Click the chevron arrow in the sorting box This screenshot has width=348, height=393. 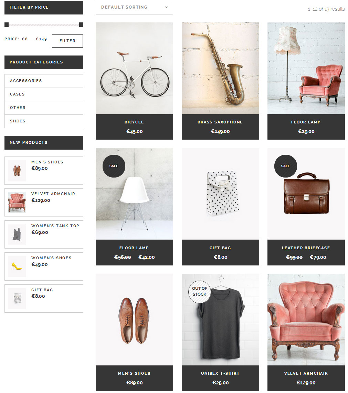(x=166, y=7)
